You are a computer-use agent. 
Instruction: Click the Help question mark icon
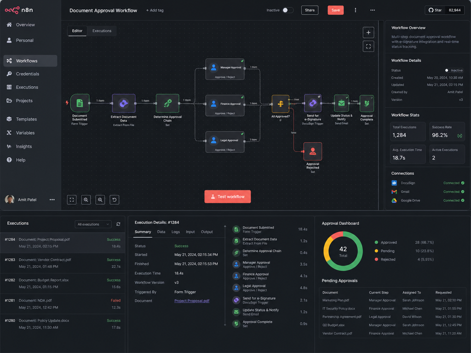9,160
